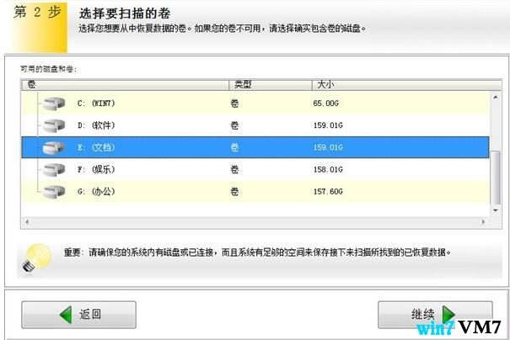
Task: Click the 卷 type cell in D: row
Action: tap(234, 125)
